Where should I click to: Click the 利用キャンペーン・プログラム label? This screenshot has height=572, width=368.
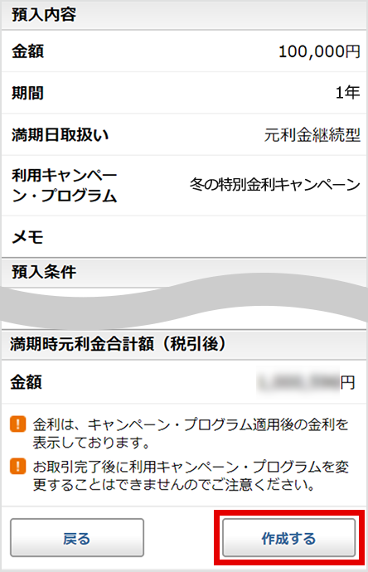coord(64,186)
